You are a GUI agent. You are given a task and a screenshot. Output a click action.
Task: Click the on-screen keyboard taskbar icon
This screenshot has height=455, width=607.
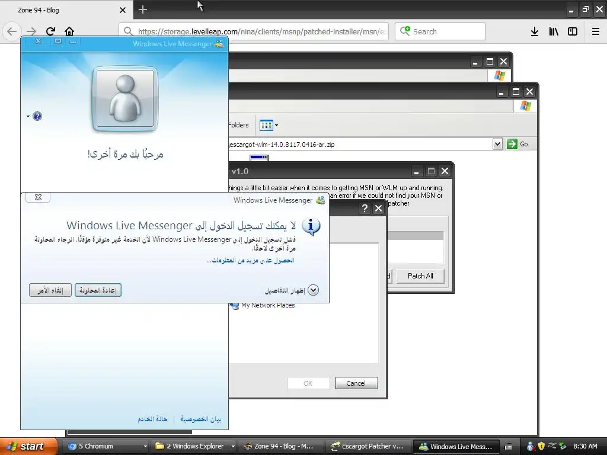[x=509, y=447]
